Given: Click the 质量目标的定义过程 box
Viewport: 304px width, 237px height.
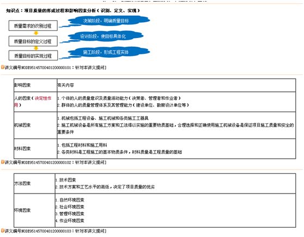Looking at the screenshot, I should coord(33,41).
